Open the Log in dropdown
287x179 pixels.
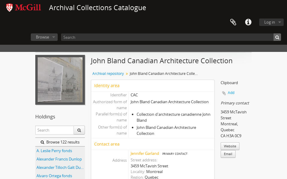(271, 22)
